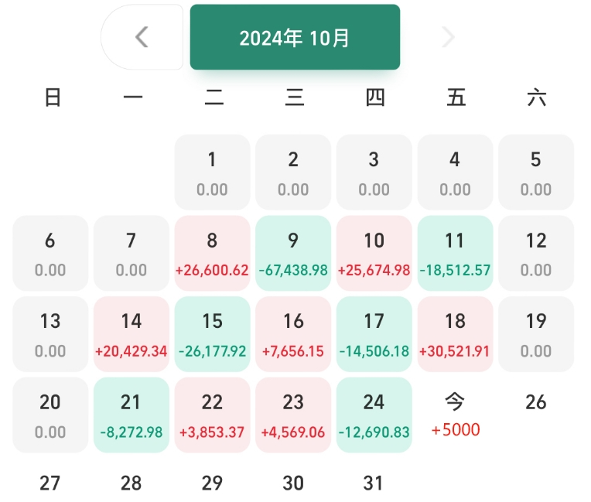Choose day 31 in the calendar
The height and width of the screenshot is (502, 591).
pos(373,483)
